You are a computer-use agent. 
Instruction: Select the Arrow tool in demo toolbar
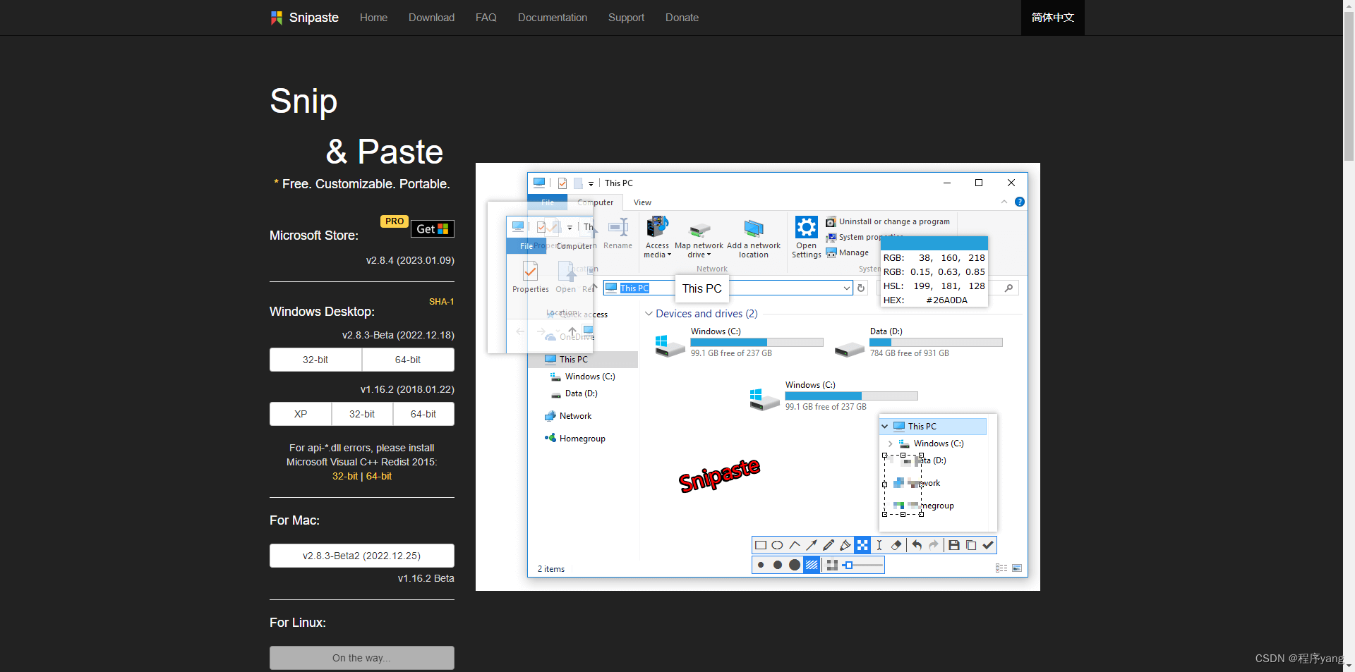[812, 545]
